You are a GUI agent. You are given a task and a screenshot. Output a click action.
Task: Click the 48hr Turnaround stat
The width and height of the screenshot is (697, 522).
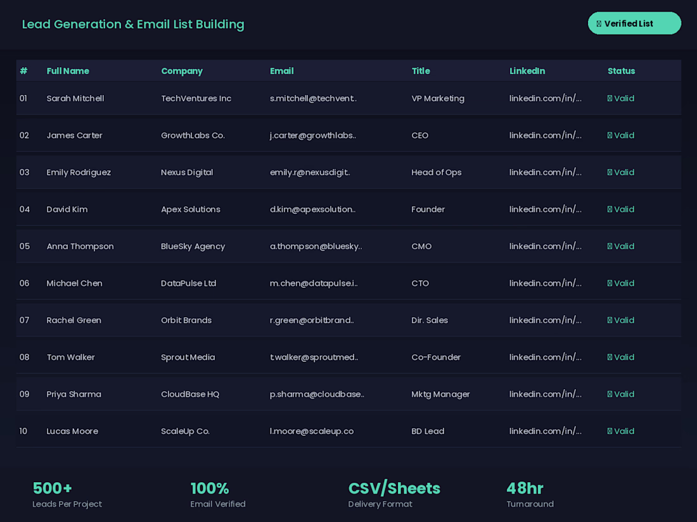click(530, 495)
